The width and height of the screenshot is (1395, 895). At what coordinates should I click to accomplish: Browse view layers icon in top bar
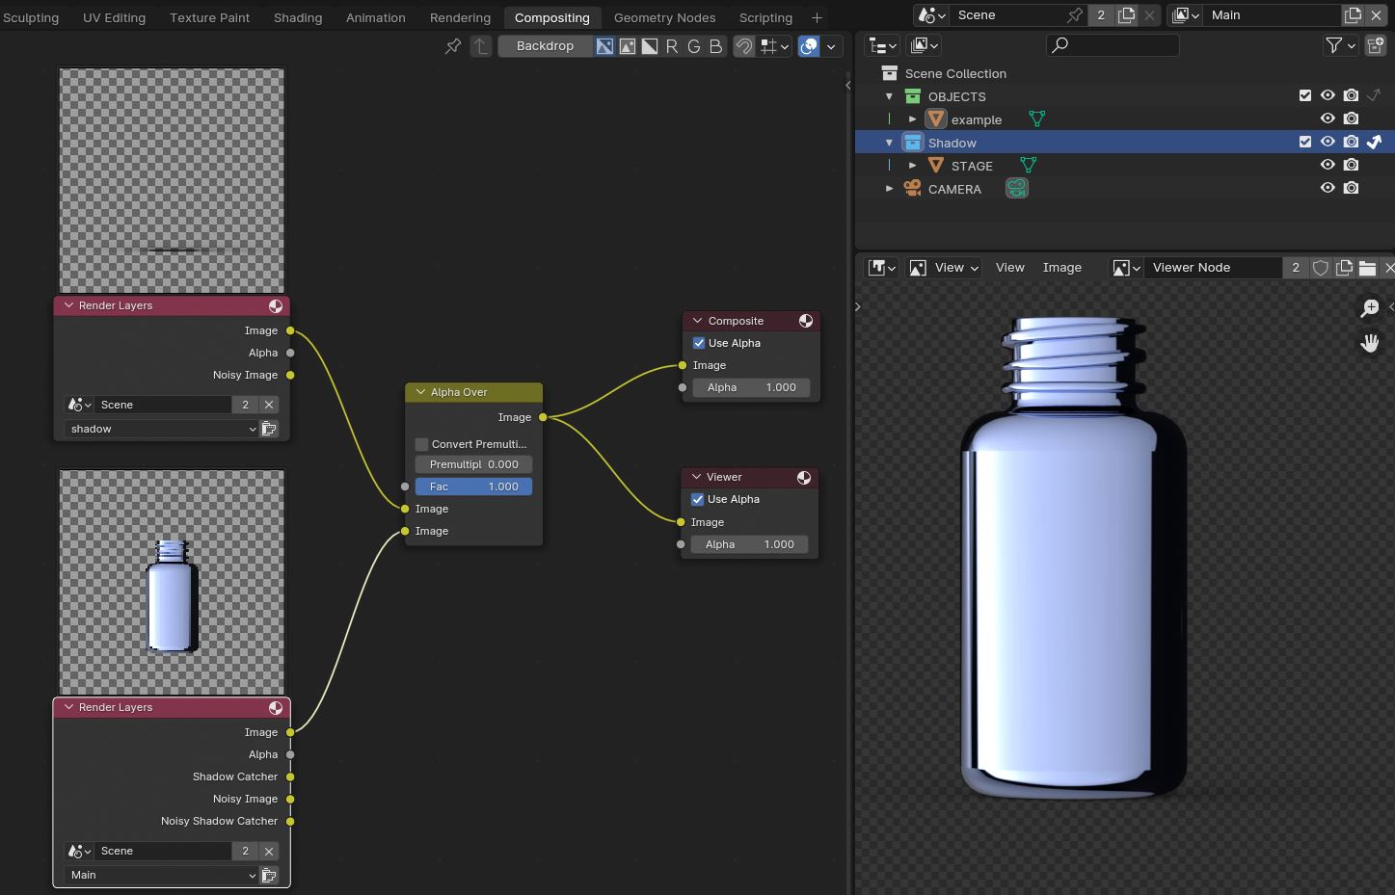1186,15
